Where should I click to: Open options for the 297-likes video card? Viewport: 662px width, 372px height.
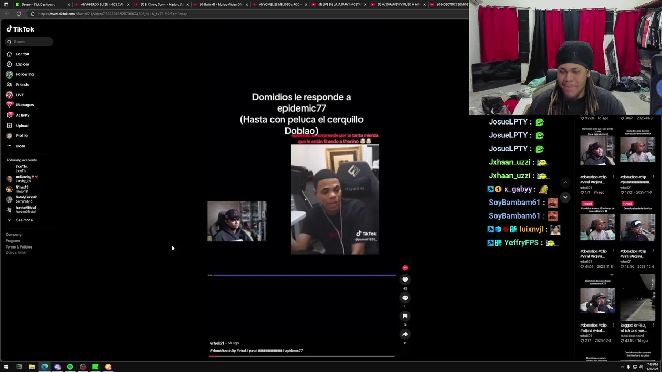[x=613, y=326]
